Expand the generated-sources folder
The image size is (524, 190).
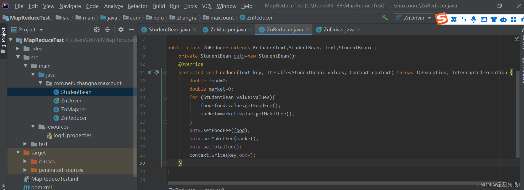click(25, 170)
